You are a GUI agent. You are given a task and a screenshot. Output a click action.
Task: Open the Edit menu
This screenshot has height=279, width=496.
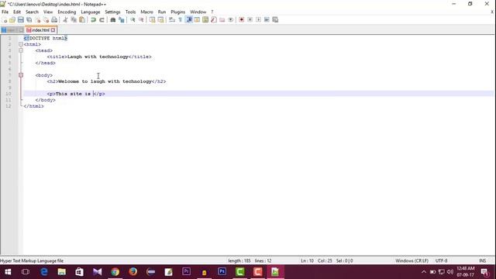17,12
